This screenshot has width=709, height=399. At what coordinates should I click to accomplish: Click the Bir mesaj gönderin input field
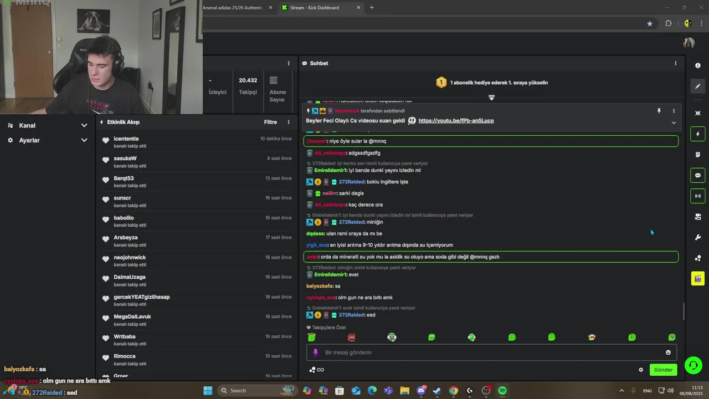point(491,352)
